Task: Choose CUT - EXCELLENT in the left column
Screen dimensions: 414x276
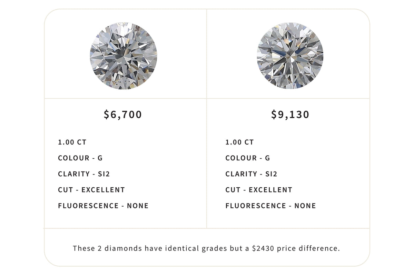Action: pyautogui.click(x=91, y=190)
